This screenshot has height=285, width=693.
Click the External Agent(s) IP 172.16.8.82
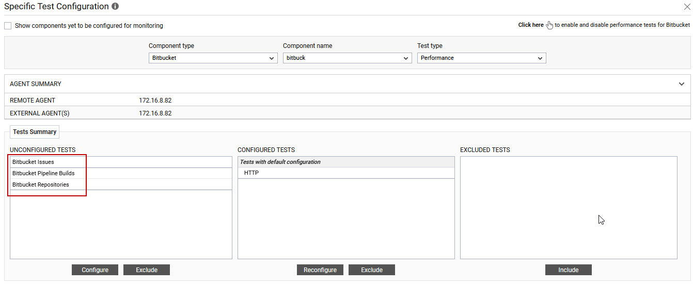(155, 113)
